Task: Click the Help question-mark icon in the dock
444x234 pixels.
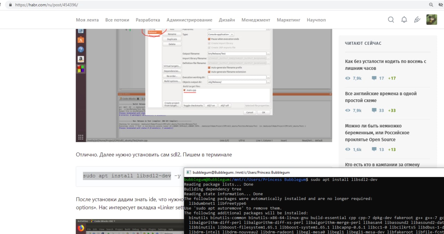Action: [x=80, y=49]
